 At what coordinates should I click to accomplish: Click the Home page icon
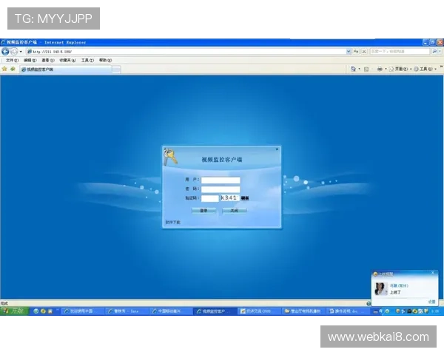click(353, 69)
